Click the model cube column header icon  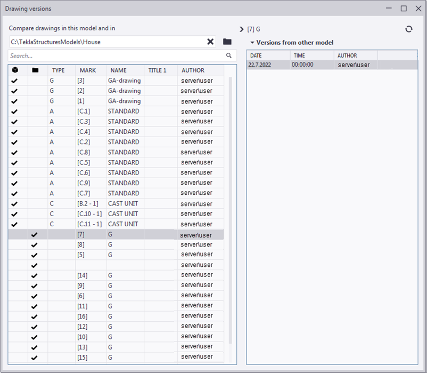14,70
